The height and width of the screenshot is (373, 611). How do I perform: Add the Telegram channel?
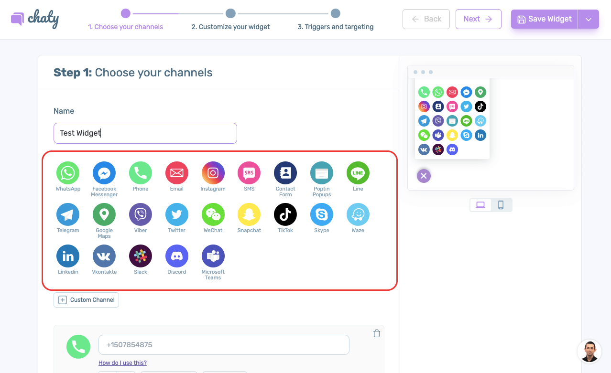pos(68,214)
